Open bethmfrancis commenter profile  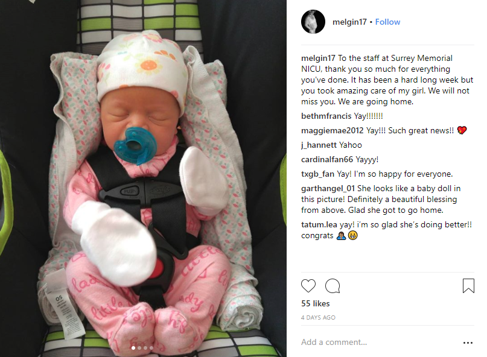pyautogui.click(x=326, y=116)
